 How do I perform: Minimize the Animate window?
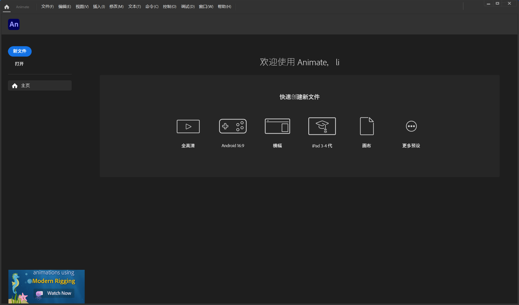[488, 4]
